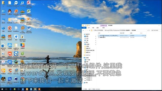Open the green round app on taskbar
The height and width of the screenshot is (91, 162).
[15, 89]
